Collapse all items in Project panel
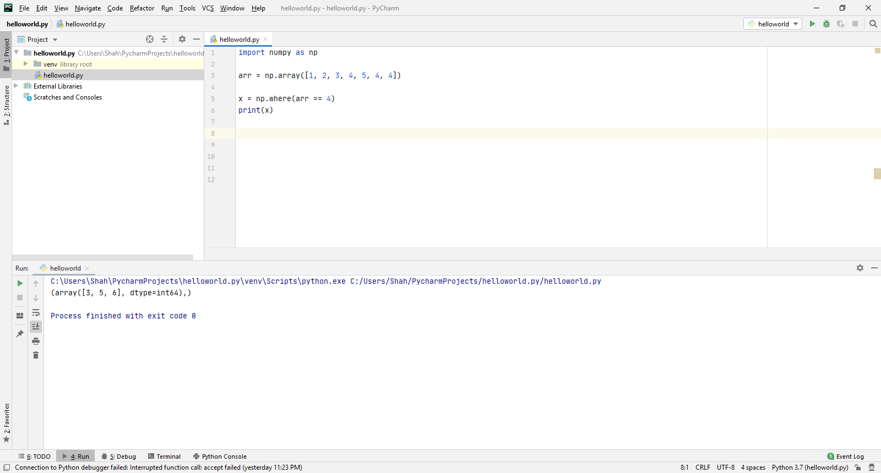The height and width of the screenshot is (473, 881). coord(164,39)
